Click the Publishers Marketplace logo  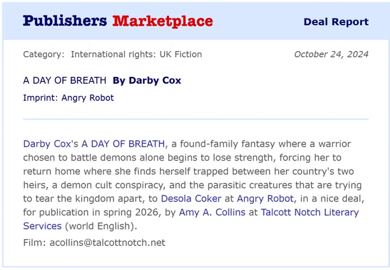[x=118, y=21]
